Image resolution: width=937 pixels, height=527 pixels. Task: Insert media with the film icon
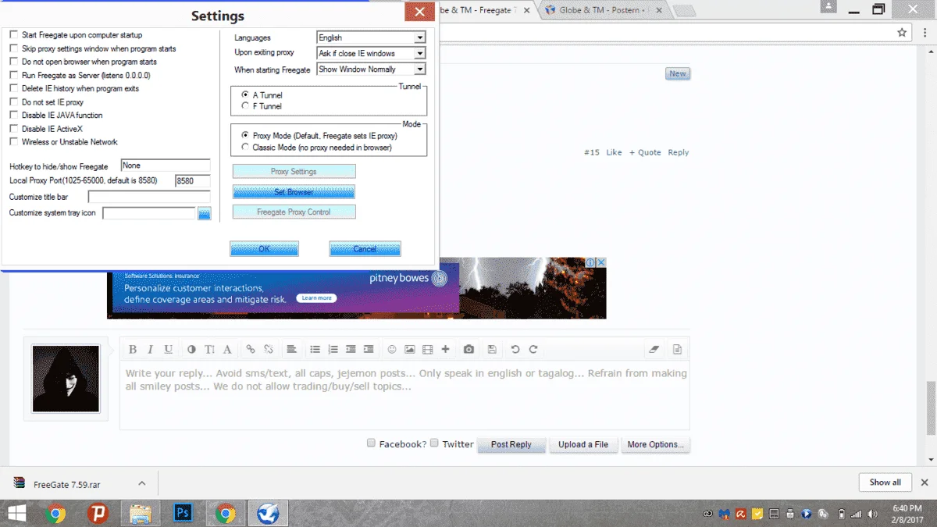pyautogui.click(x=427, y=349)
